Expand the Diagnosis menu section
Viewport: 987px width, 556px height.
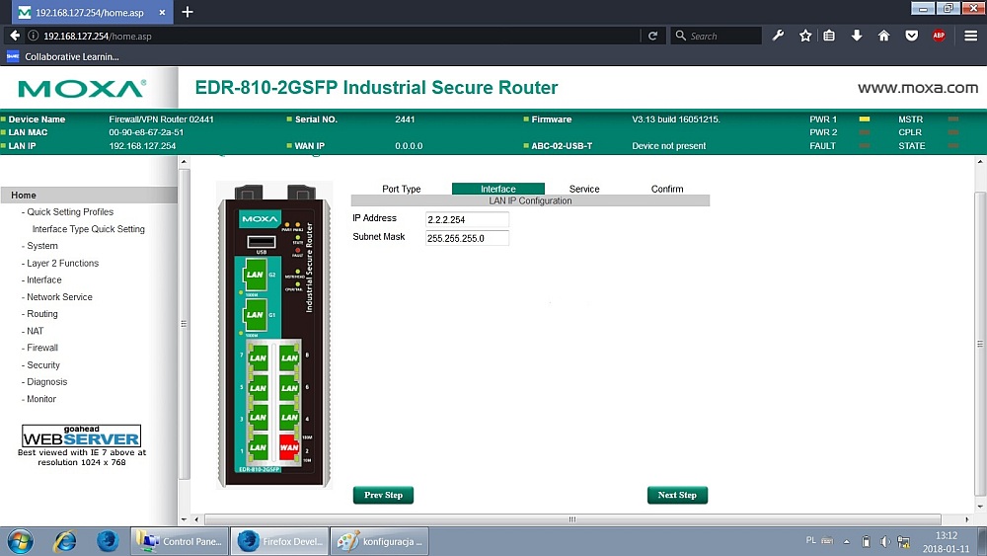pyautogui.click(x=46, y=382)
